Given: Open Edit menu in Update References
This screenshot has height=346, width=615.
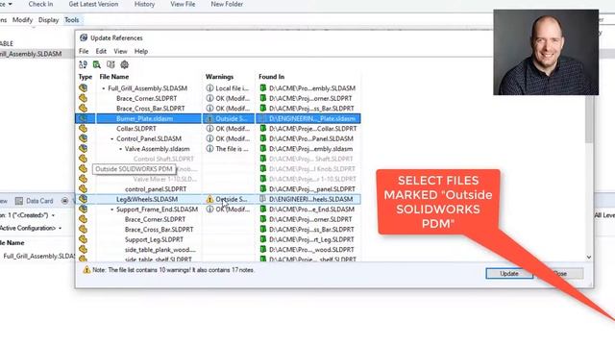Looking at the screenshot, I should pos(101,51).
